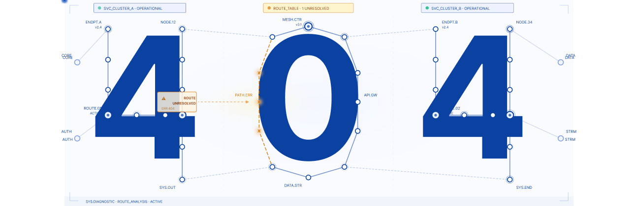The image size is (638, 206).
Task: Open the SVC_CLUSTER_B Operational status badge
Action: click(x=468, y=8)
